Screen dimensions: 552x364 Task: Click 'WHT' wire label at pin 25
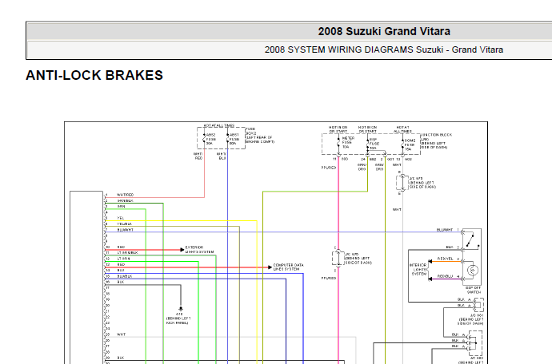(121, 334)
